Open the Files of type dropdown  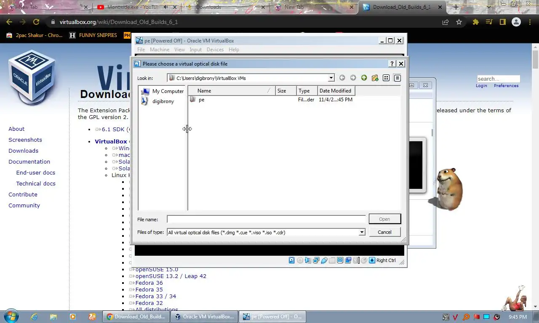361,232
